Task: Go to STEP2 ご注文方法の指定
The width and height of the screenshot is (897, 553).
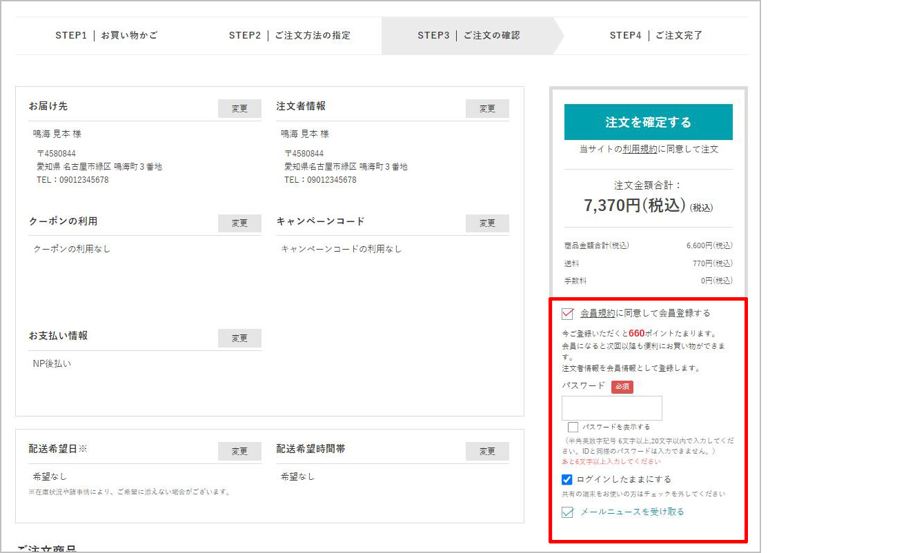Action: [x=289, y=35]
